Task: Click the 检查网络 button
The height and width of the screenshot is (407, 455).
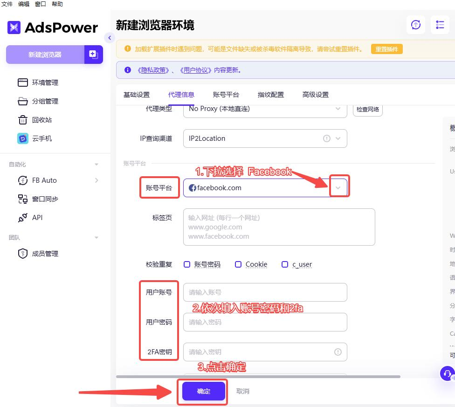Action: (368, 110)
